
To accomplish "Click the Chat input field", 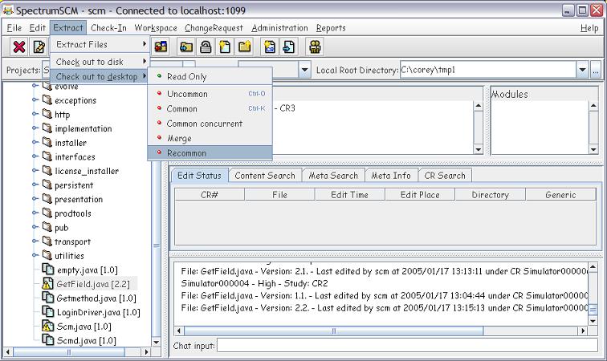I will 408,345.
